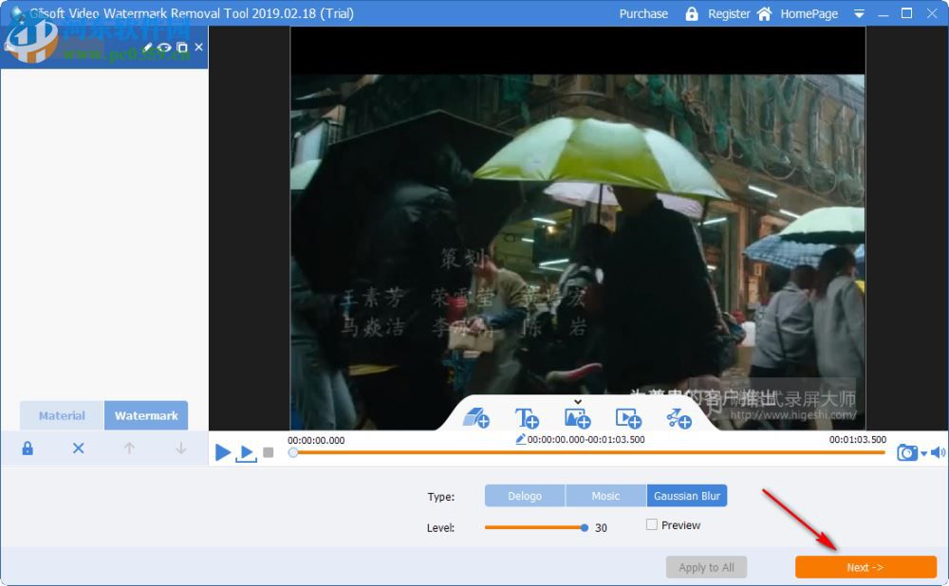Move watermark layer up with arrow icon

129,448
